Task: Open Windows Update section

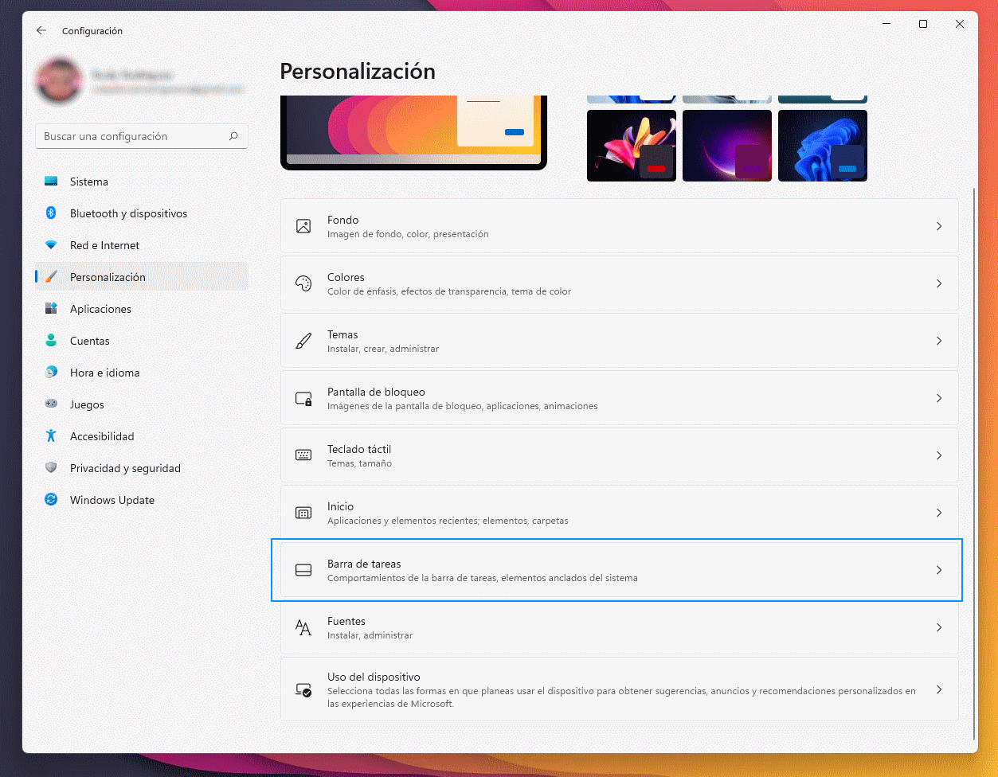Action: click(142, 500)
